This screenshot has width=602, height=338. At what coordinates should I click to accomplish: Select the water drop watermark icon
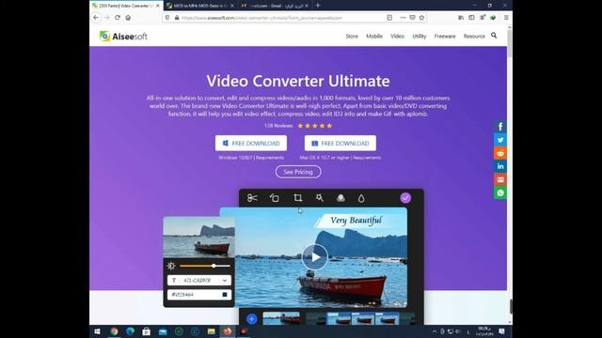tap(361, 198)
